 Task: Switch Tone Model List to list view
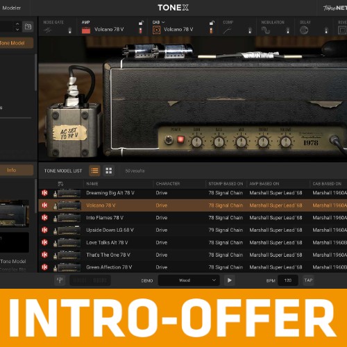94,171
